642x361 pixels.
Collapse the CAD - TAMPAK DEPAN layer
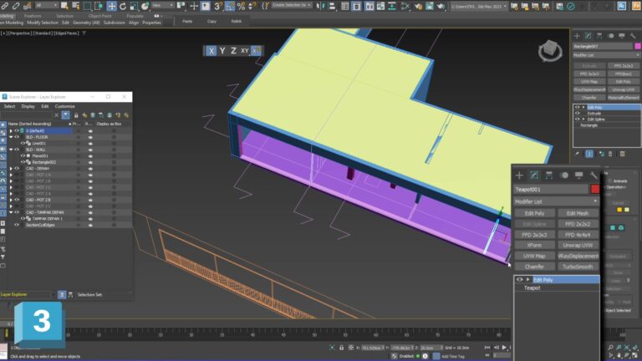pos(11,212)
